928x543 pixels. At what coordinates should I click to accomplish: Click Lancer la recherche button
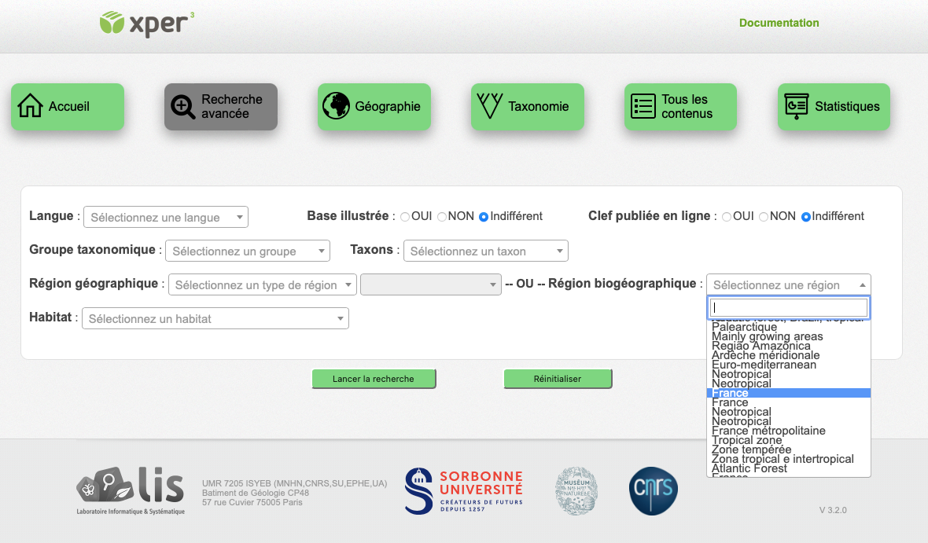click(374, 379)
